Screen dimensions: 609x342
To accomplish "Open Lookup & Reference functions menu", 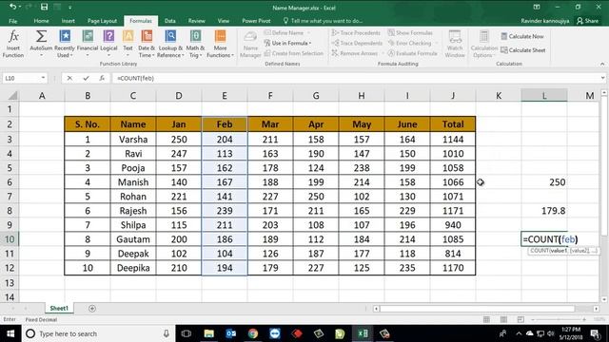I will [x=170, y=44].
